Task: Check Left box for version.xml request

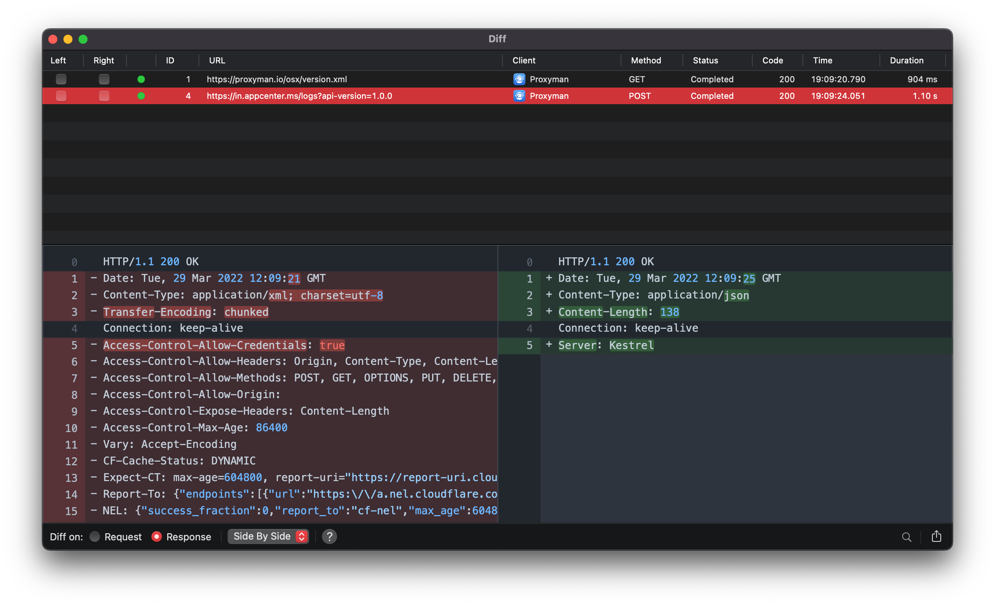Action: click(61, 79)
